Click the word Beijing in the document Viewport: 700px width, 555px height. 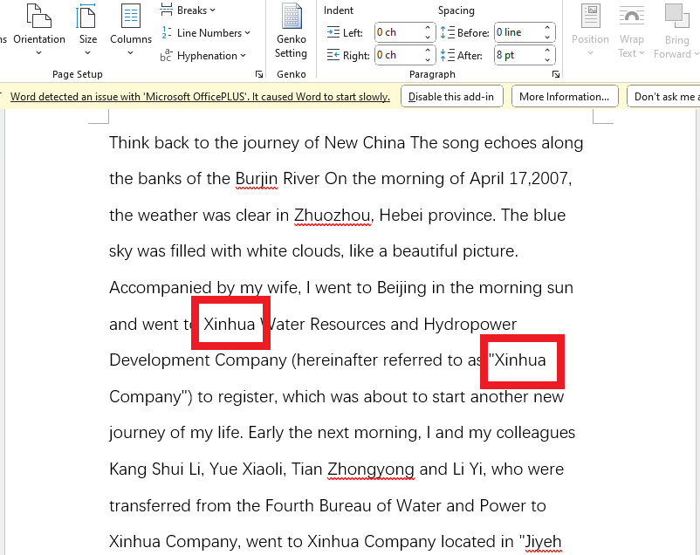click(401, 288)
